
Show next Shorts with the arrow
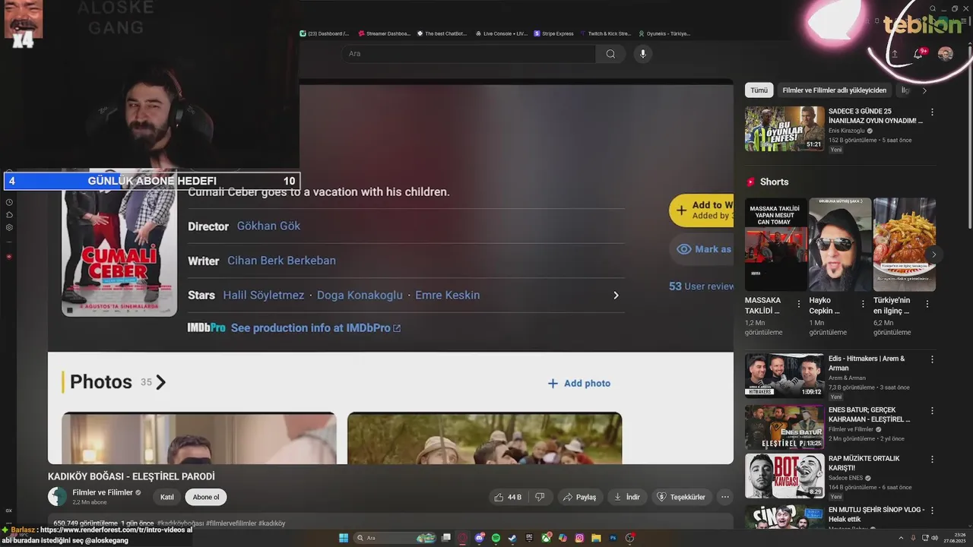click(933, 255)
